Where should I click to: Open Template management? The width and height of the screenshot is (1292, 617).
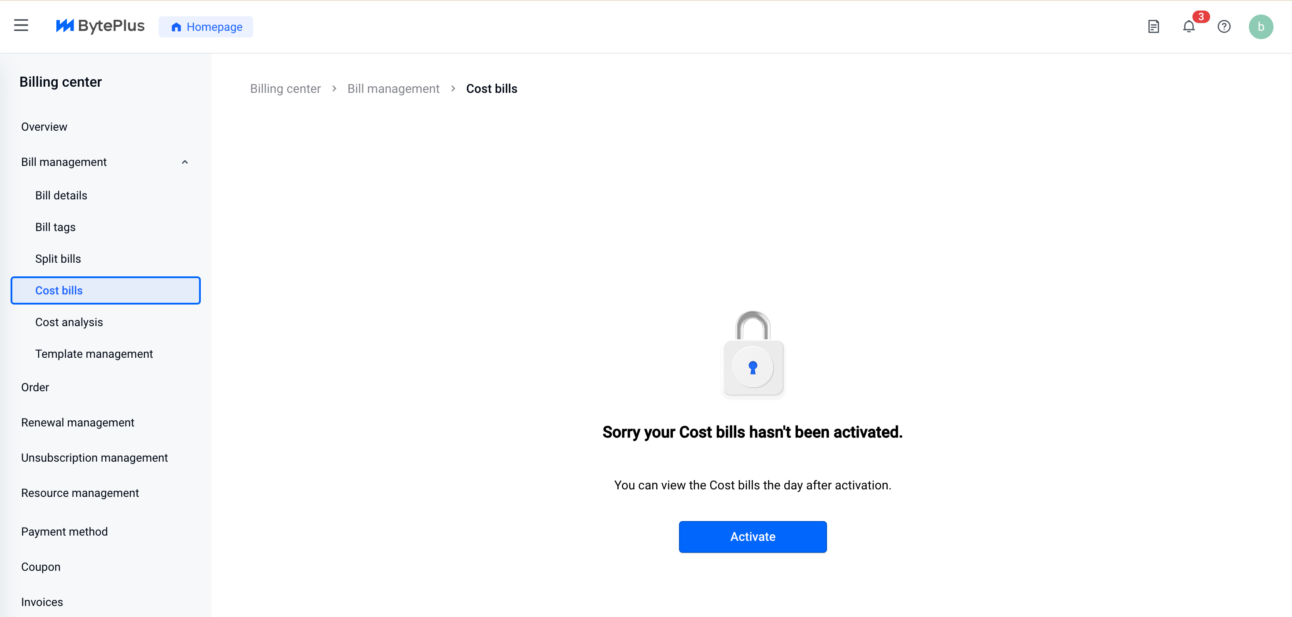(x=94, y=354)
